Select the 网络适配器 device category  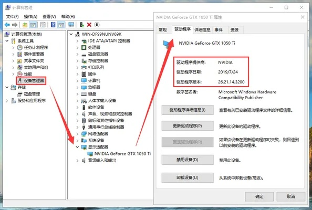[x=98, y=134]
